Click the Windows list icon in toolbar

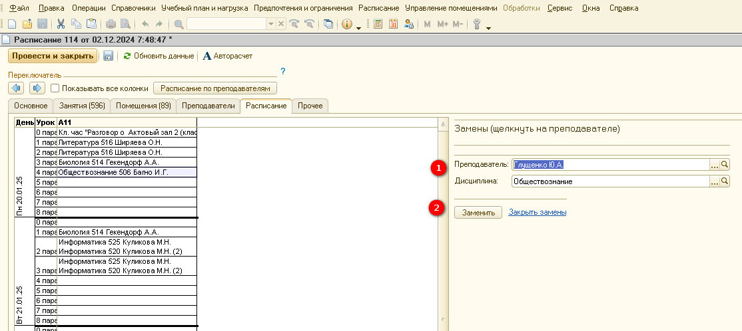328,24
